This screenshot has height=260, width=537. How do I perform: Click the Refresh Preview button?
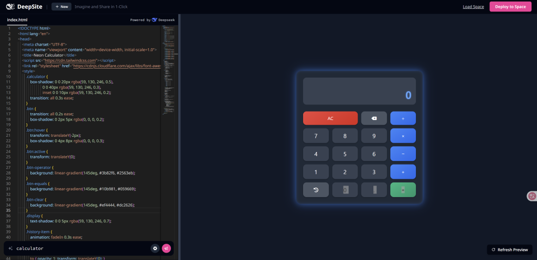pyautogui.click(x=510, y=250)
